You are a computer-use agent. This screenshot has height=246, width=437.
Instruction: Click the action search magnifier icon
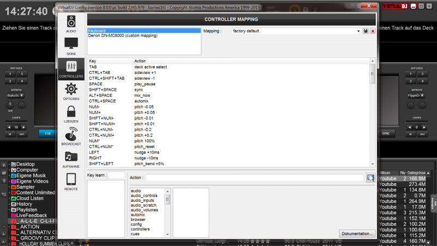click(371, 178)
